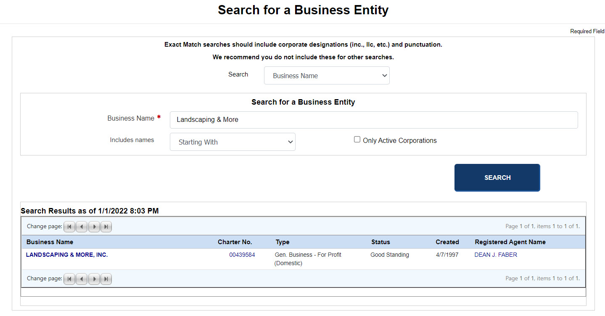
Task: Open charter number 00439584 link
Action: tap(242, 255)
